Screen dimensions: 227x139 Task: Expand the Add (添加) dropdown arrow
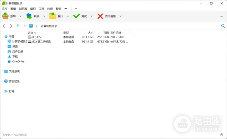20,16
